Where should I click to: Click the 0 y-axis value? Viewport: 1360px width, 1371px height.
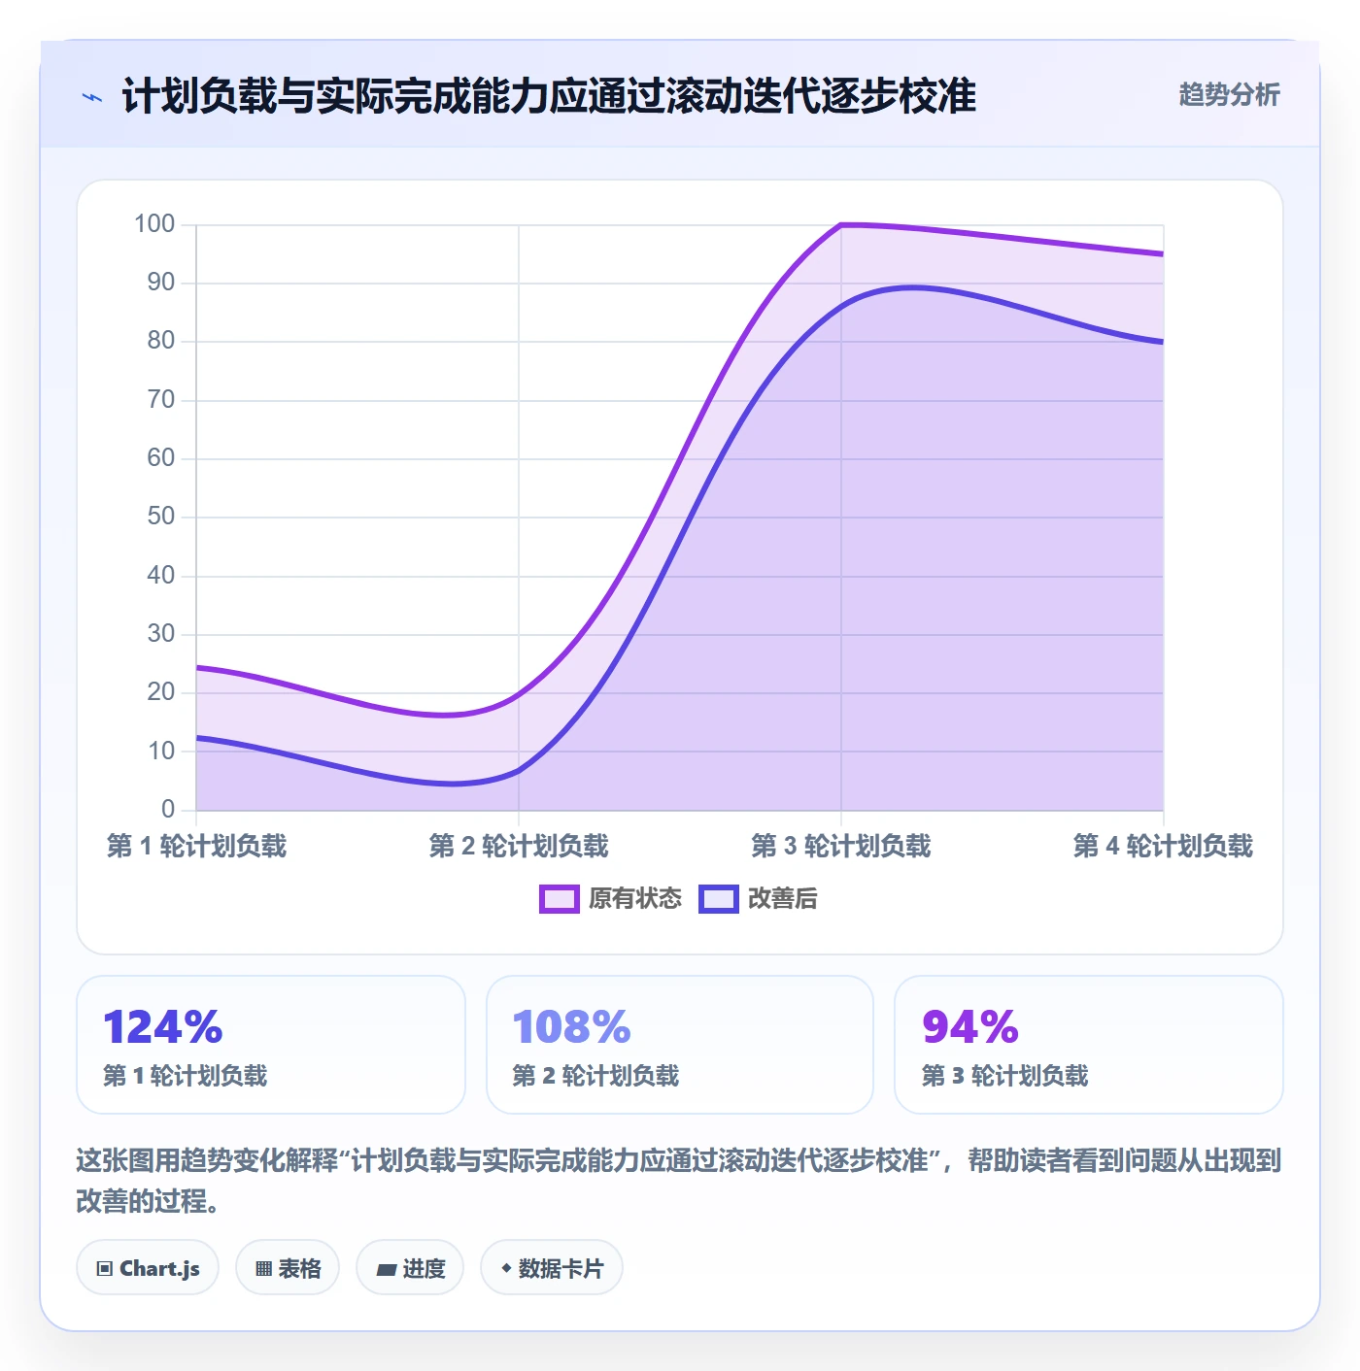point(168,809)
